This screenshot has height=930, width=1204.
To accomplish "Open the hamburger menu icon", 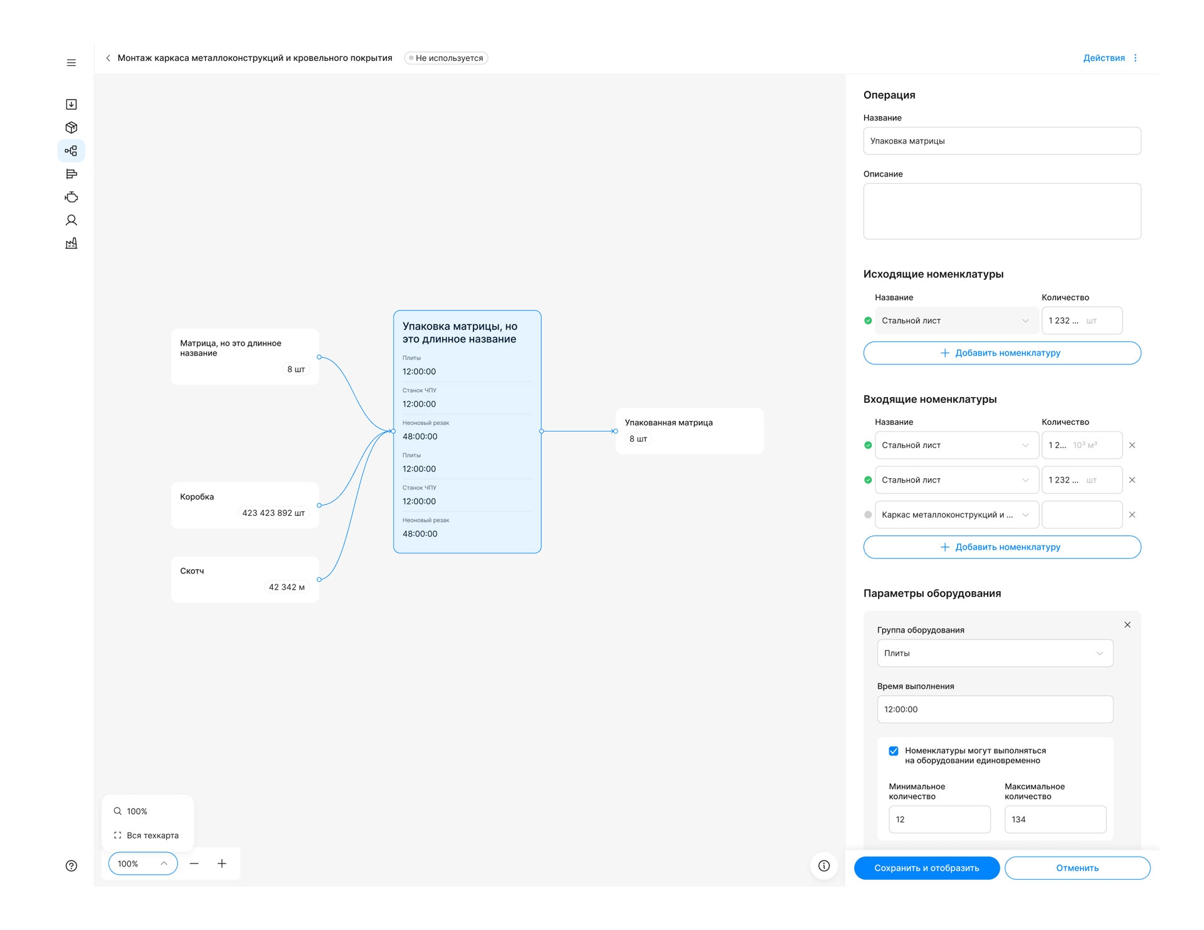I will pyautogui.click(x=71, y=63).
